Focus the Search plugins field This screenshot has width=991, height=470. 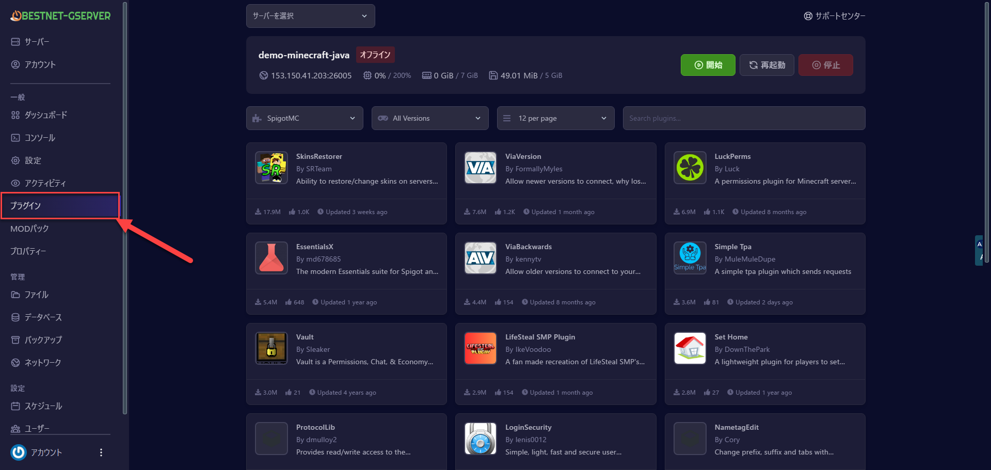(x=744, y=118)
